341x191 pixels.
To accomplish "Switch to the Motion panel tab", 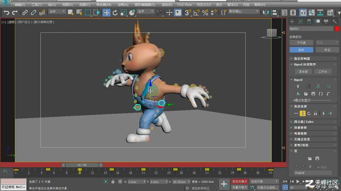I will point(318,21).
